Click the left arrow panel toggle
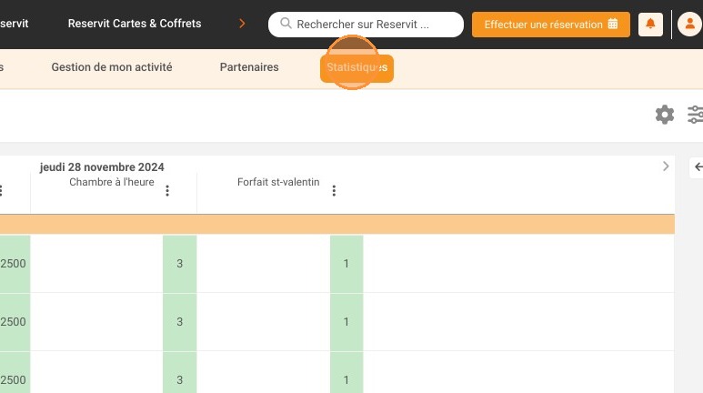Image resolution: width=703 pixels, height=393 pixels. pyautogui.click(x=698, y=166)
